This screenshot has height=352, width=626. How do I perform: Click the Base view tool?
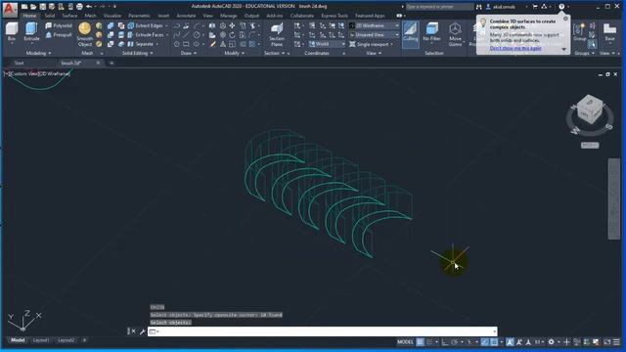609,32
